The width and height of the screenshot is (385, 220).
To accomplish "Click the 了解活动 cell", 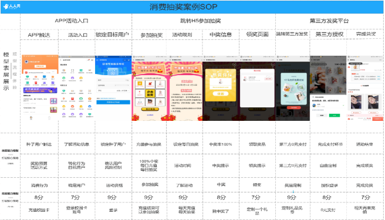I will [184, 185].
